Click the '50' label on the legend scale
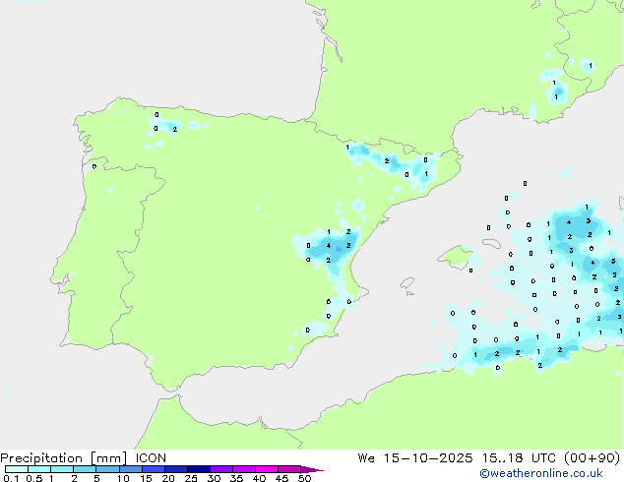The image size is (624, 482). tap(304, 479)
